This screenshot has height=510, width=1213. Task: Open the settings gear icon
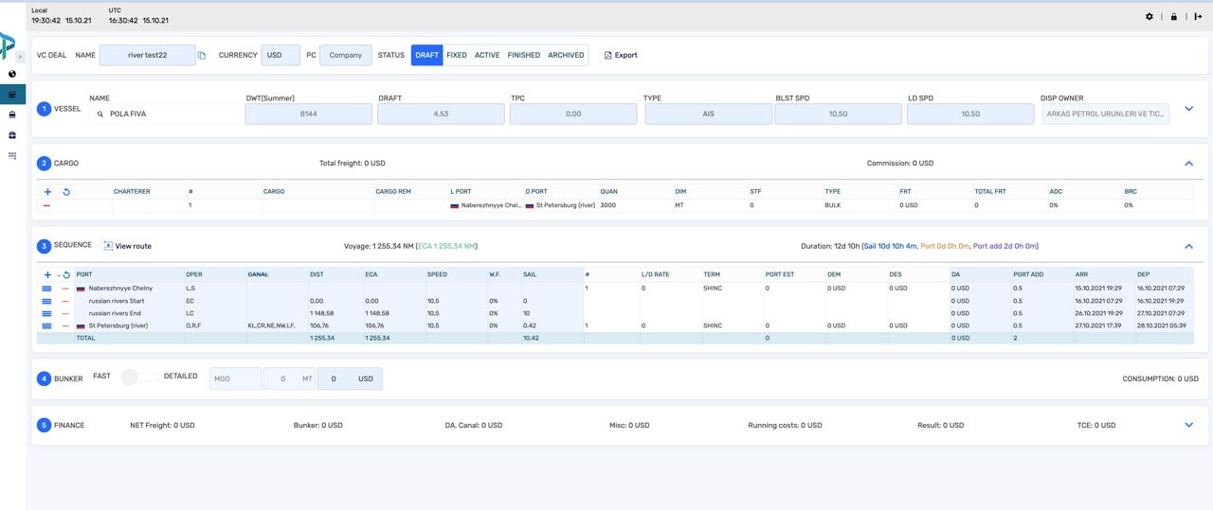tap(1150, 17)
